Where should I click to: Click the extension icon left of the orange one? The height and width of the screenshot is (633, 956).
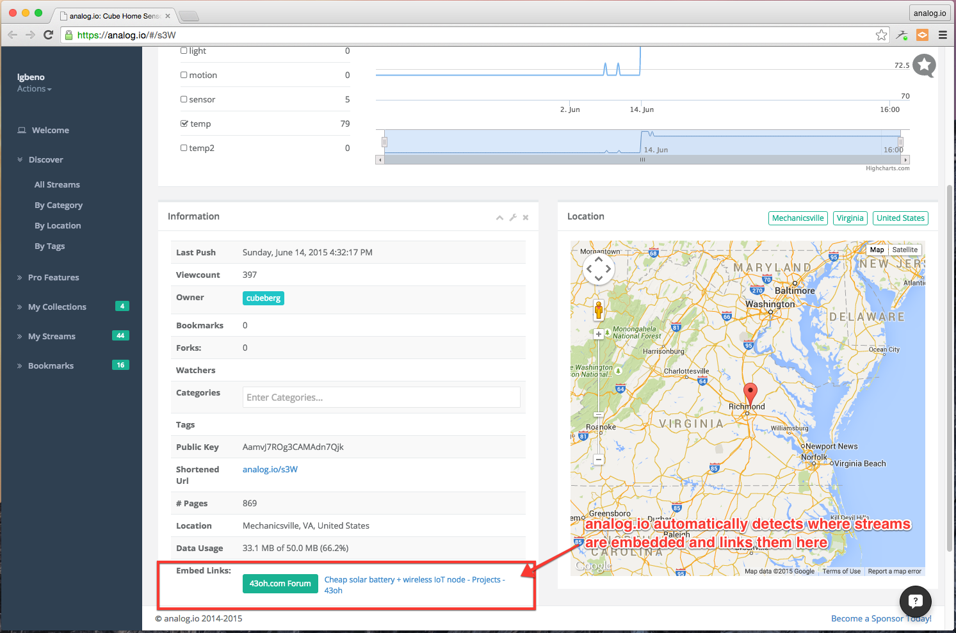pyautogui.click(x=902, y=35)
